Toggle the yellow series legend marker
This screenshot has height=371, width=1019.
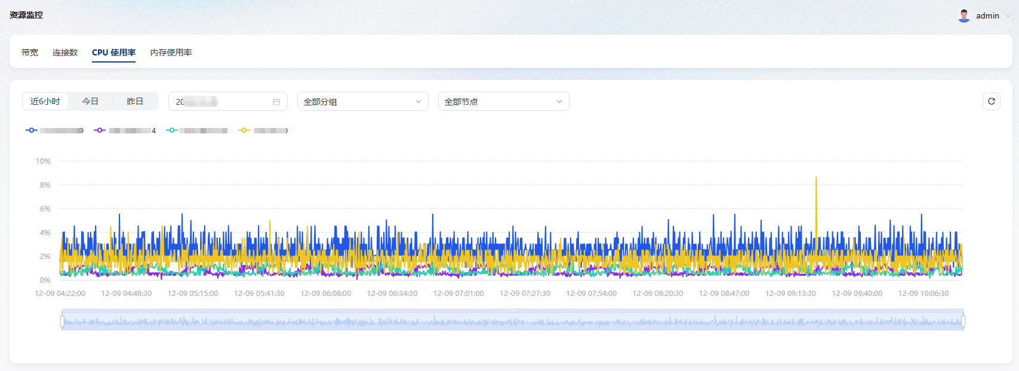[244, 130]
